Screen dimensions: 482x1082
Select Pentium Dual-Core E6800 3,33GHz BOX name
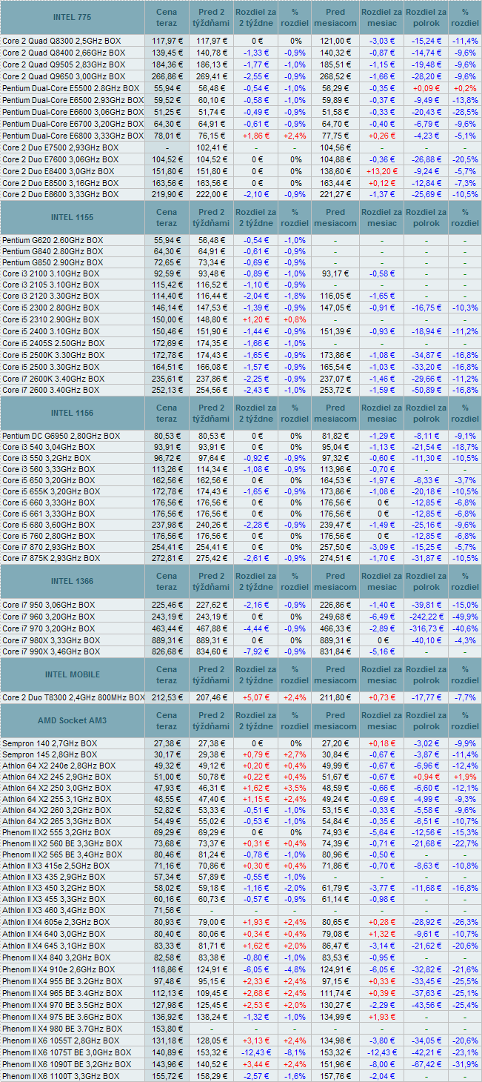(x=73, y=136)
